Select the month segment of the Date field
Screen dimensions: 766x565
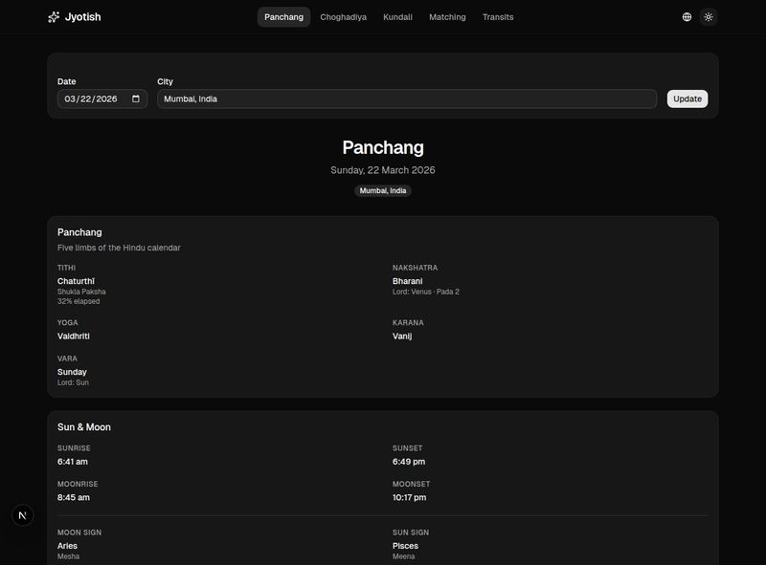[70, 98]
